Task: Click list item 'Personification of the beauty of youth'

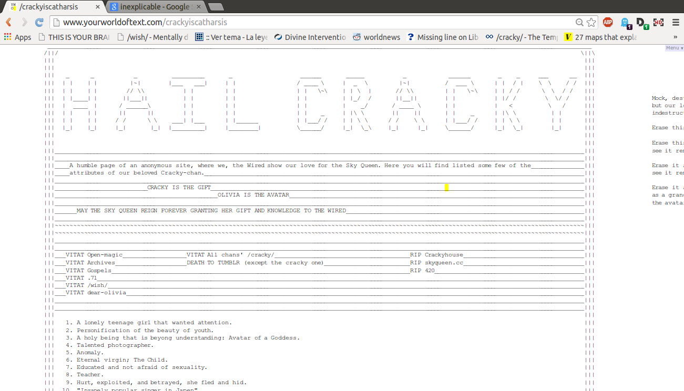Action: [x=145, y=331]
